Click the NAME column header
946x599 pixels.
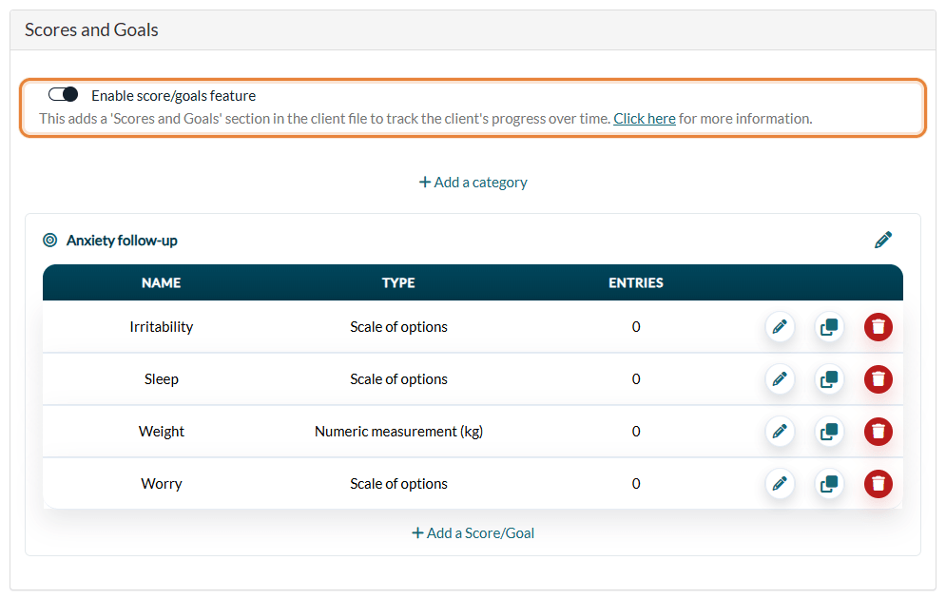pyautogui.click(x=161, y=283)
